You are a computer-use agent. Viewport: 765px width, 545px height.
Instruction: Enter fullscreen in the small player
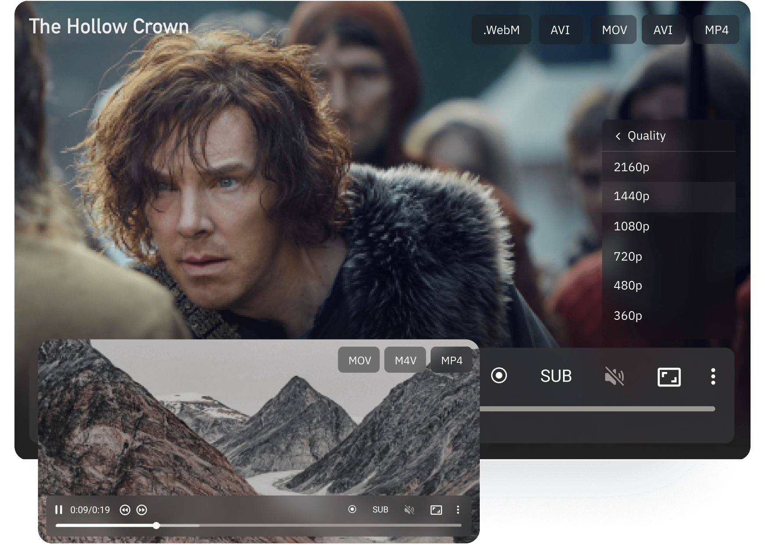click(436, 510)
